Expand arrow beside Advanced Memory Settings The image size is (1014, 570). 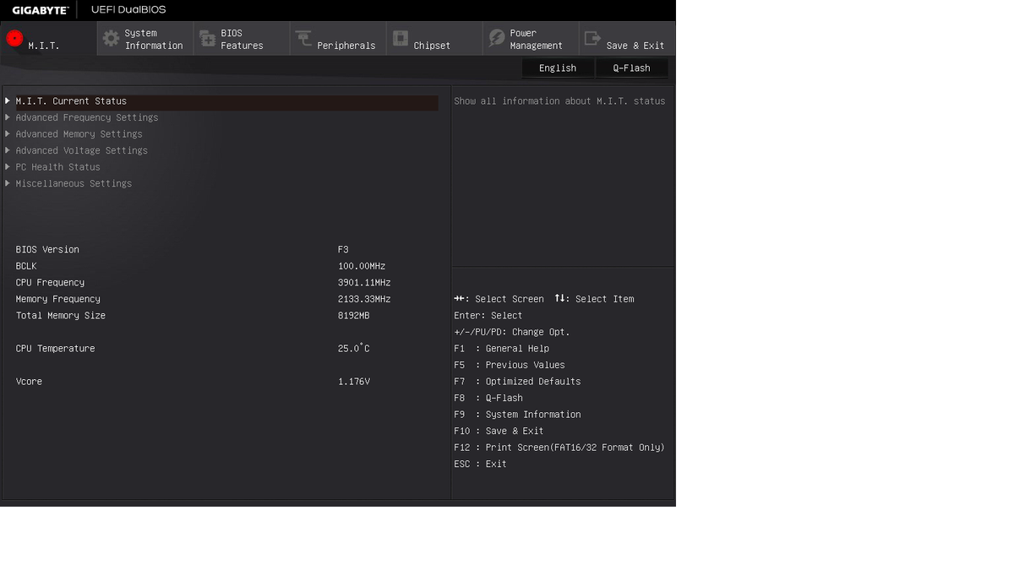tap(8, 134)
